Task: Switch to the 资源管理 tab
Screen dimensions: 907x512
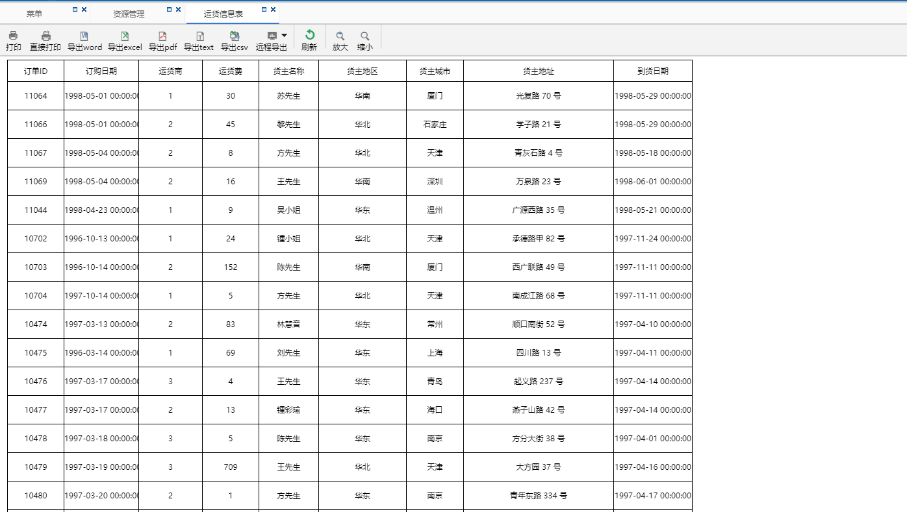Action: [x=129, y=14]
